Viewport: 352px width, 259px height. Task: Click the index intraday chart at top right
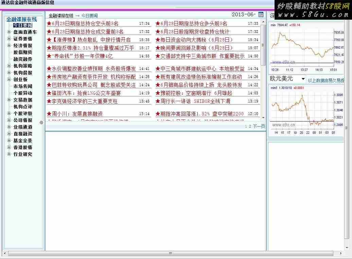click(306, 47)
